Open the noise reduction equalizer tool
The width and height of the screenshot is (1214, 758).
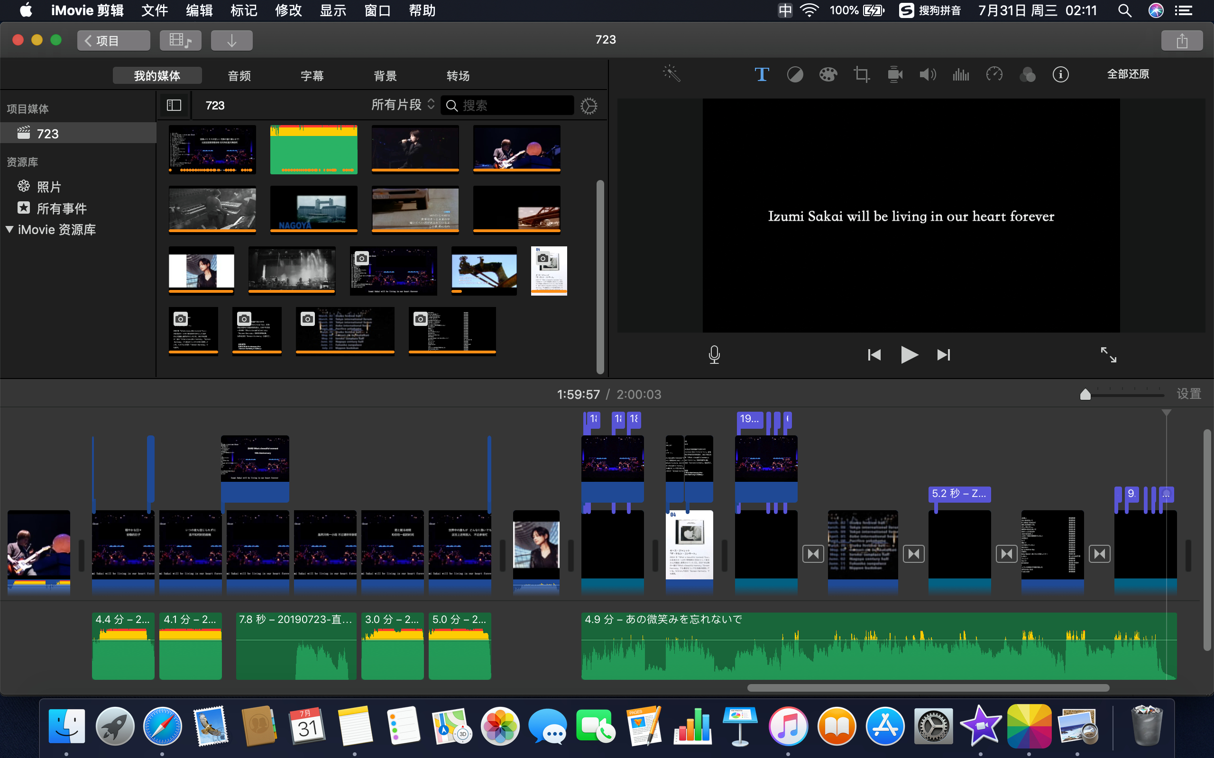tap(961, 75)
